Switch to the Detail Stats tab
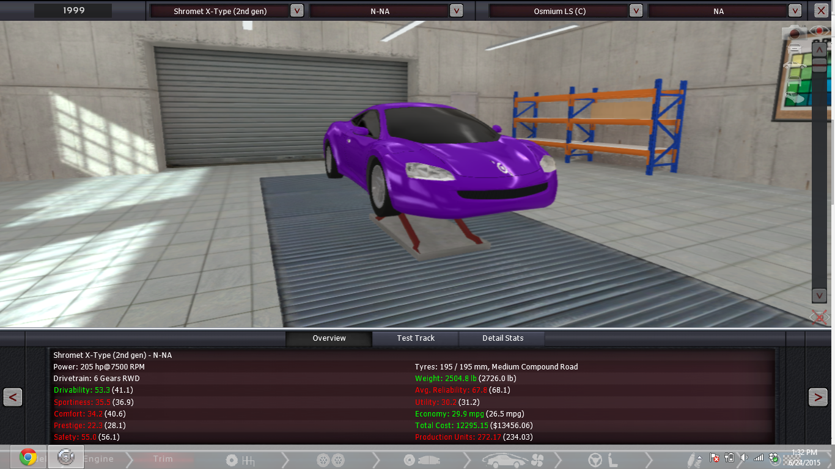The image size is (835, 469). [502, 338]
